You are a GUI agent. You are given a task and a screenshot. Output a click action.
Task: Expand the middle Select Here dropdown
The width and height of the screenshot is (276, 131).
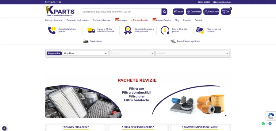pyautogui.click(x=132, y=53)
